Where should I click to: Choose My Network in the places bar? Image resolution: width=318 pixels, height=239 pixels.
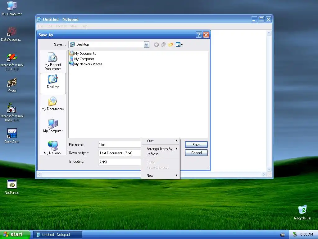53,148
